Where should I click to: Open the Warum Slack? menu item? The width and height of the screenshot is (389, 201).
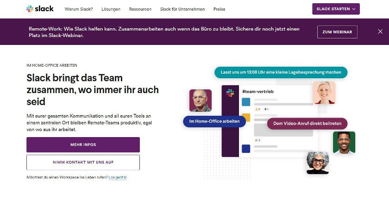(x=79, y=9)
